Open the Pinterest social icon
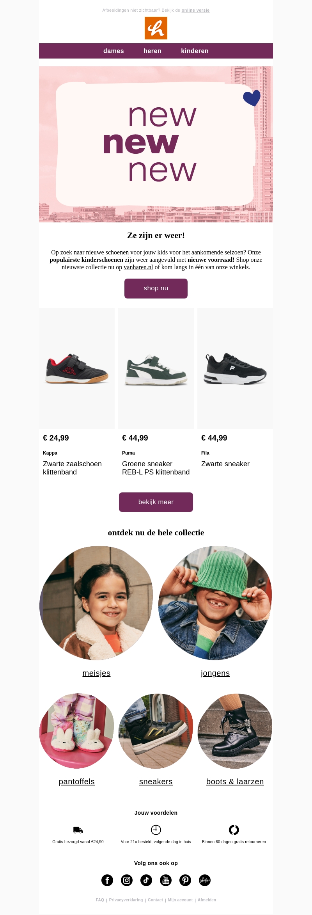 (x=185, y=880)
